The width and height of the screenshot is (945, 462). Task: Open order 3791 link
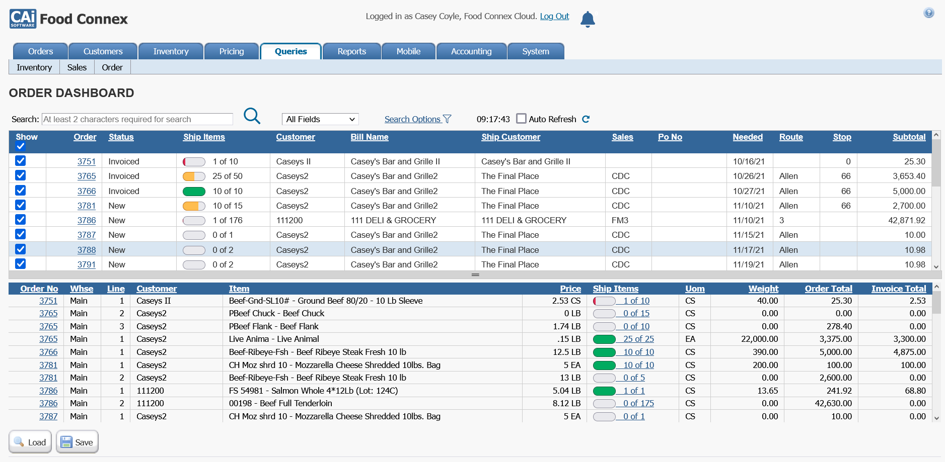[x=87, y=264]
